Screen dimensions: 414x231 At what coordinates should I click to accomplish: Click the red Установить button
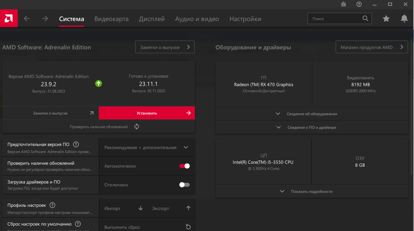147,113
